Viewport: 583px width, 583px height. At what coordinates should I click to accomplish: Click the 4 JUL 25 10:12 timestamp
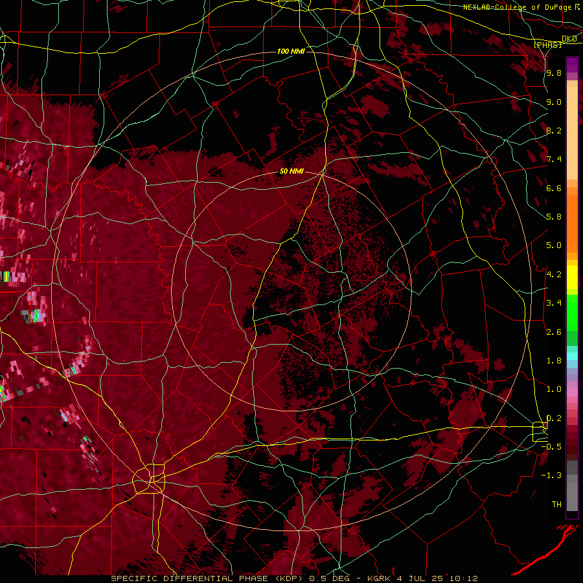coord(437,578)
